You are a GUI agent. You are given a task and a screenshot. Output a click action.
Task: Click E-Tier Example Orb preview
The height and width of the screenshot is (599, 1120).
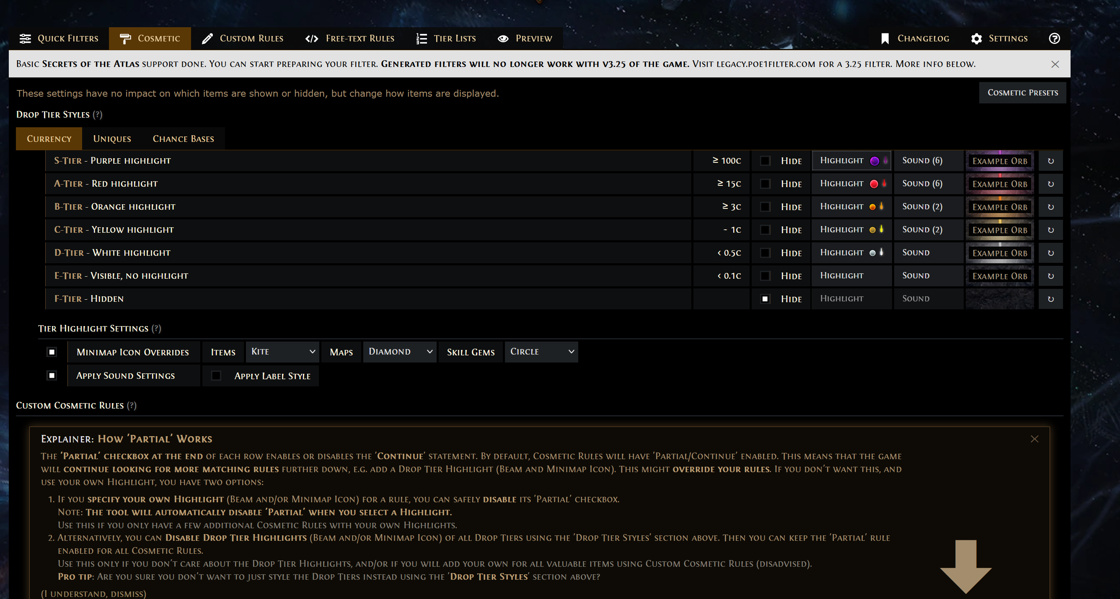[1000, 276]
